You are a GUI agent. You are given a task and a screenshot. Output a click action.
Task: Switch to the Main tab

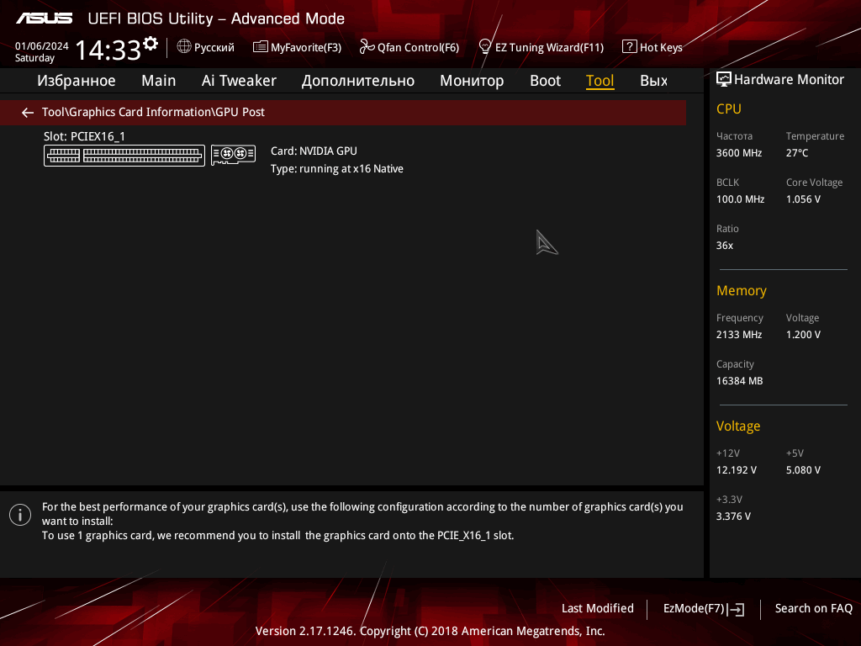coord(159,81)
